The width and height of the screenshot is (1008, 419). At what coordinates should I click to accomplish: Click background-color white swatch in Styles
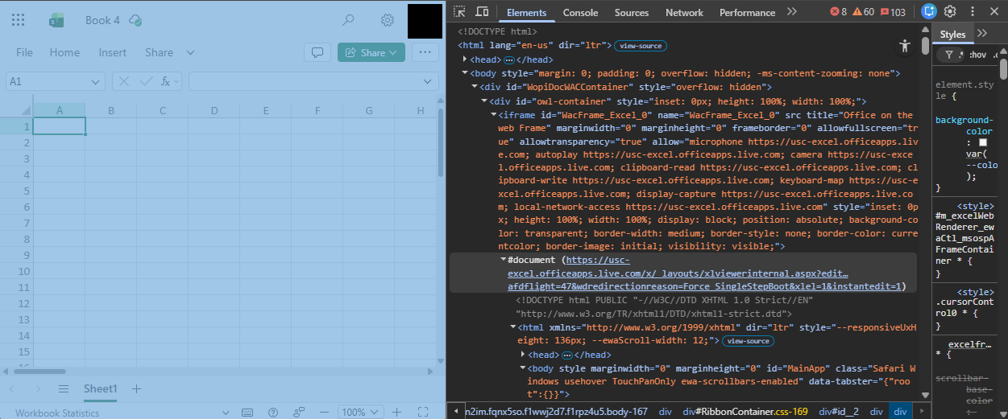point(982,142)
